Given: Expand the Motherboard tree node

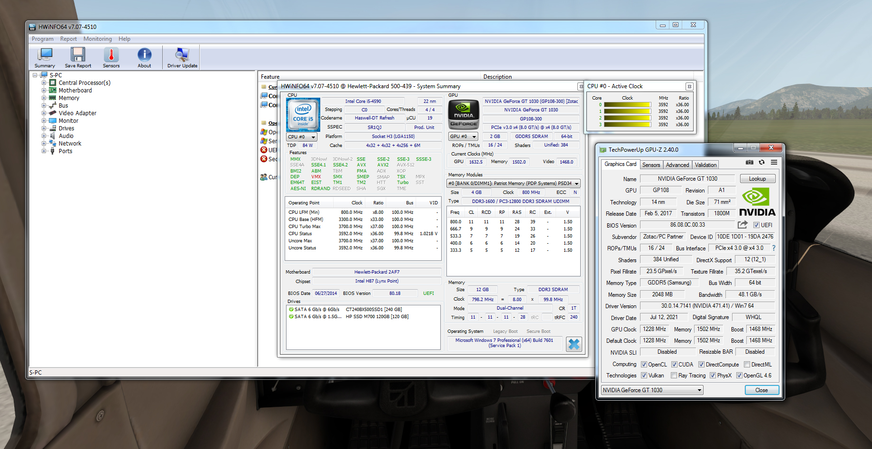Looking at the screenshot, I should (x=44, y=90).
